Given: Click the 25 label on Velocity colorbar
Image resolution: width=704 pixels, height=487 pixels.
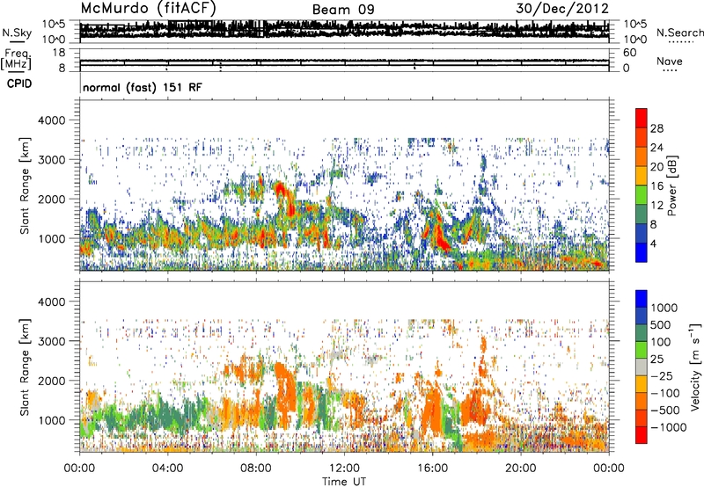Looking at the screenshot, I should click(657, 359).
